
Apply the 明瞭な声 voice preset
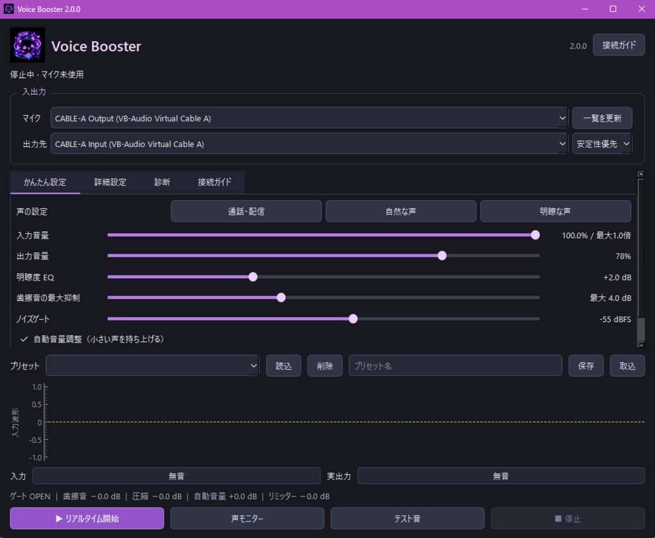(x=556, y=211)
